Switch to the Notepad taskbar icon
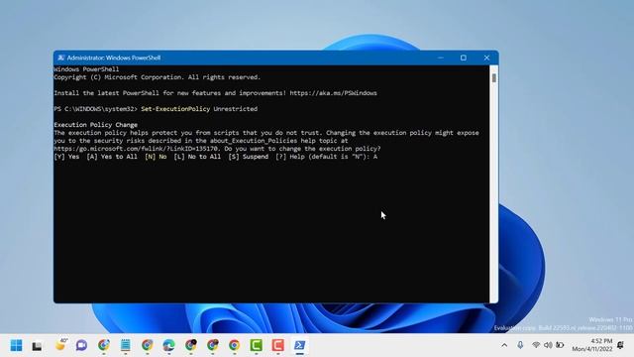Viewport: 634px width, 357px height. 126,345
